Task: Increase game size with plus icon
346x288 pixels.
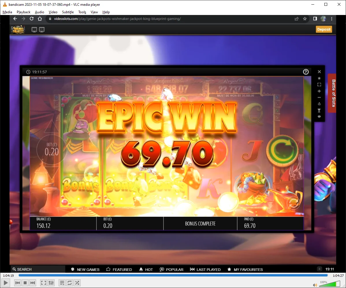Action: (319, 91)
